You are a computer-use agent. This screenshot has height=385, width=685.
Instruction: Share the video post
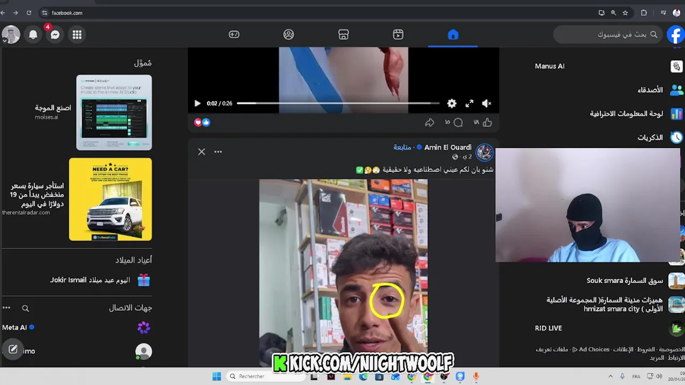[x=429, y=122]
